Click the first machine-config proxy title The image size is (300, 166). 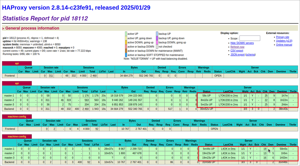17,117
